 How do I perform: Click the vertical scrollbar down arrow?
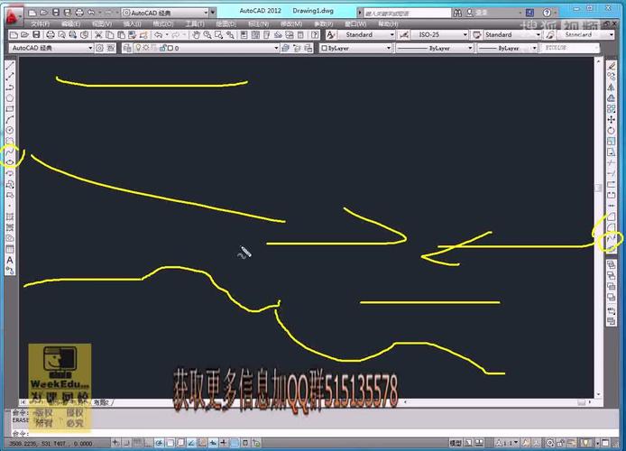[x=598, y=394]
